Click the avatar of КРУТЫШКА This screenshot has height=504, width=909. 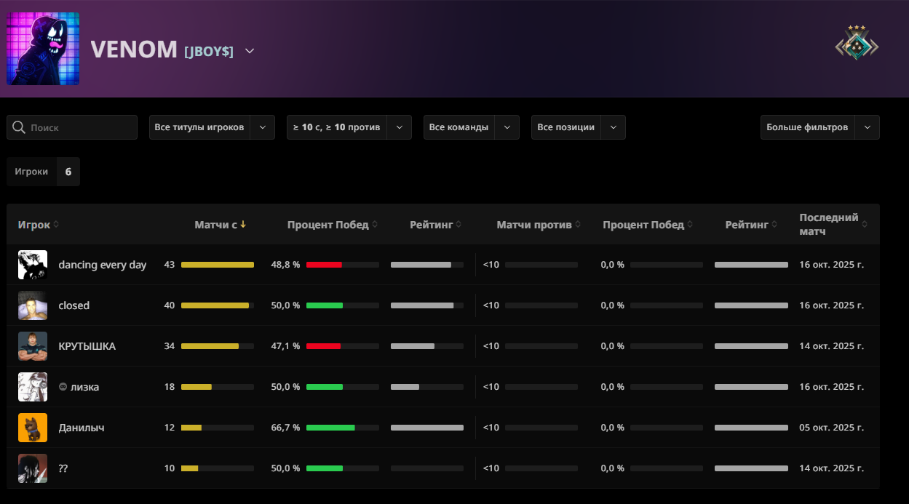pos(33,346)
